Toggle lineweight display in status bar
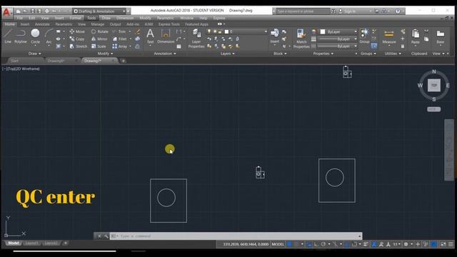Screen dimensions: 457x257 pos(366,244)
